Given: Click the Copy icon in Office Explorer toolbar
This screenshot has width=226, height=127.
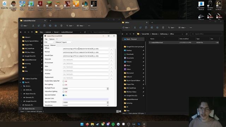Looking at the screenshot, I should [141, 28].
